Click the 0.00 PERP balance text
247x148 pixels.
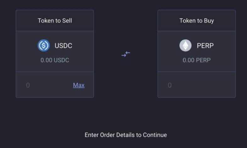[196, 60]
